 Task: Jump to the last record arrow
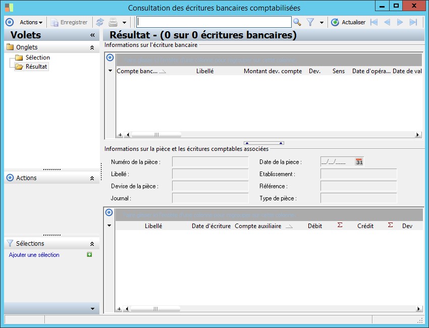[x=413, y=22]
